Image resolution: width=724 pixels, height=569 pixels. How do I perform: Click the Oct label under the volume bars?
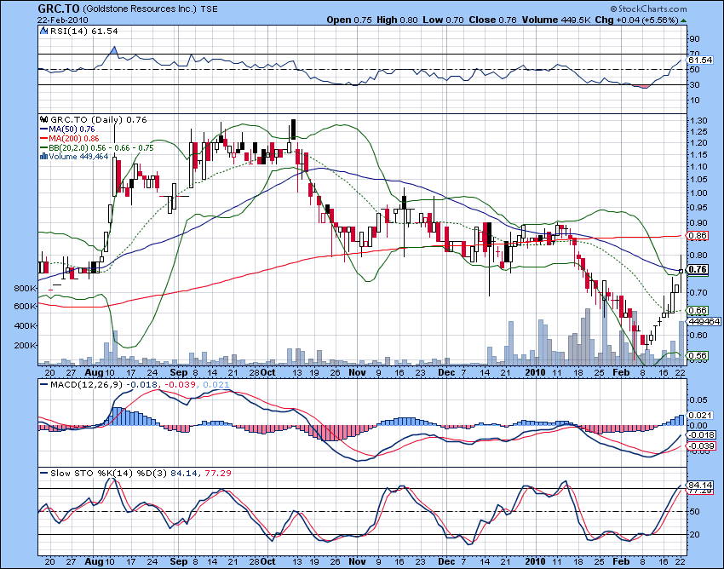click(268, 372)
